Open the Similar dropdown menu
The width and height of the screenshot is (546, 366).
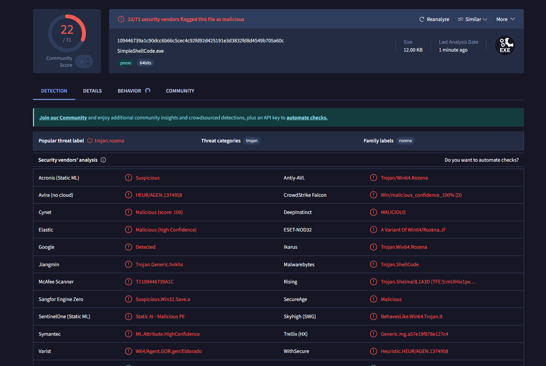coord(472,19)
